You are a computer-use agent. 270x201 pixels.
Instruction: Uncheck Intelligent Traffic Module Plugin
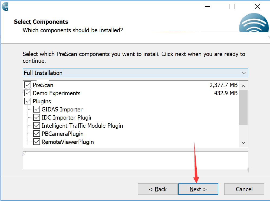(x=37, y=126)
